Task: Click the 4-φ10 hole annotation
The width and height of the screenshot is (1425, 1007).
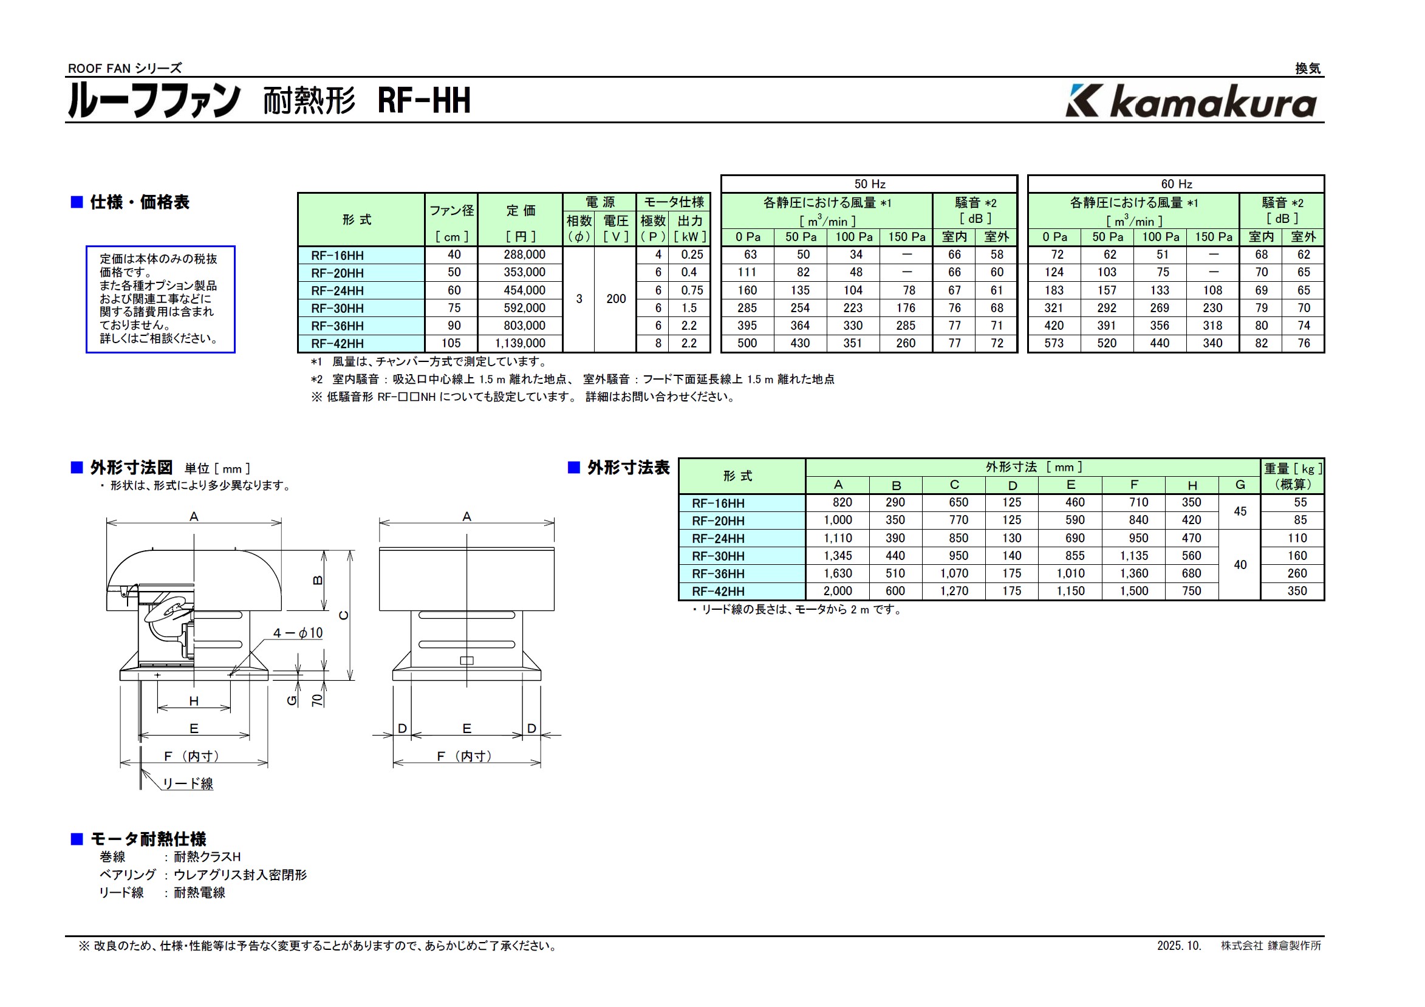Action: coord(298,633)
